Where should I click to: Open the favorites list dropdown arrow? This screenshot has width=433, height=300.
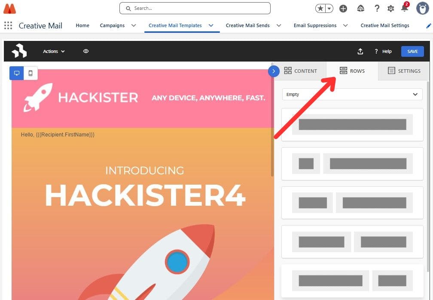pos(329,9)
